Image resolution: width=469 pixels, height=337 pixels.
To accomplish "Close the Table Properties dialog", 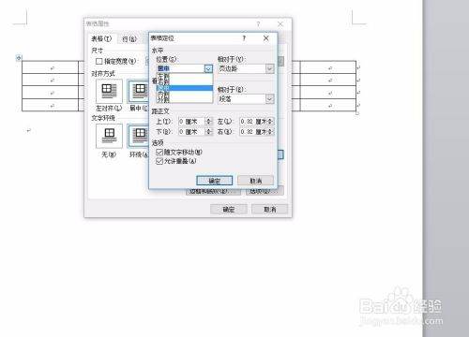I will coord(280,24).
